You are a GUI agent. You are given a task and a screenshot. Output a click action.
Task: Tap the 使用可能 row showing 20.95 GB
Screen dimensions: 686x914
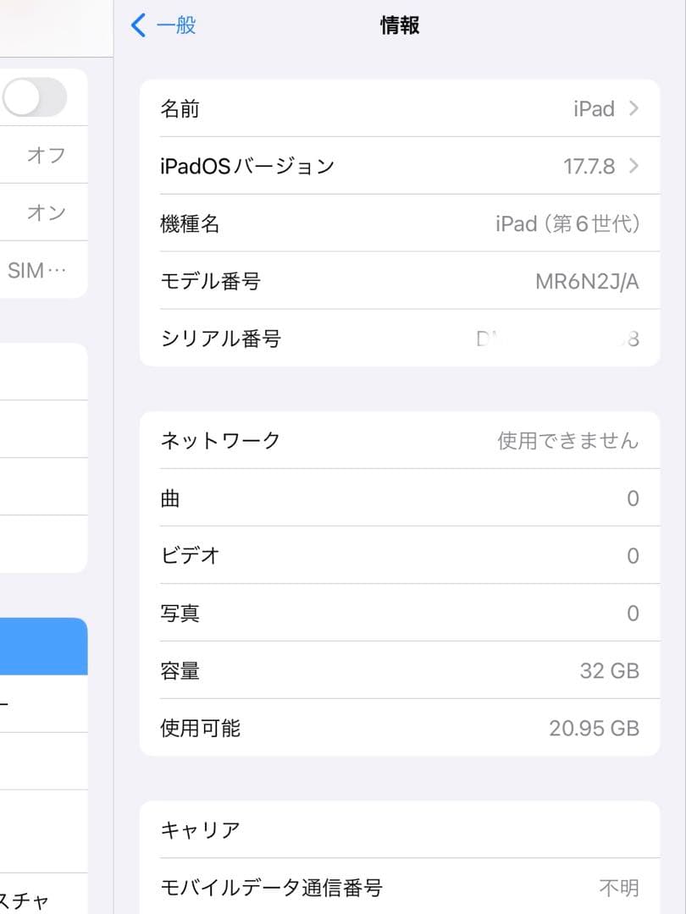[x=398, y=729]
